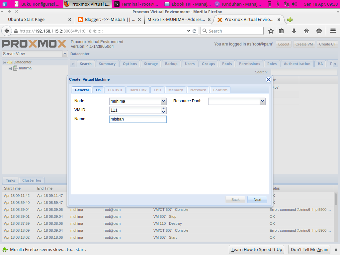Click the clock showing Sen 18 Apr
Viewport: 340px width, 255px height.
[321, 4]
